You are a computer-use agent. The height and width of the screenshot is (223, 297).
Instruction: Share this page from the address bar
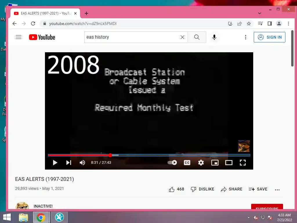click(x=239, y=24)
